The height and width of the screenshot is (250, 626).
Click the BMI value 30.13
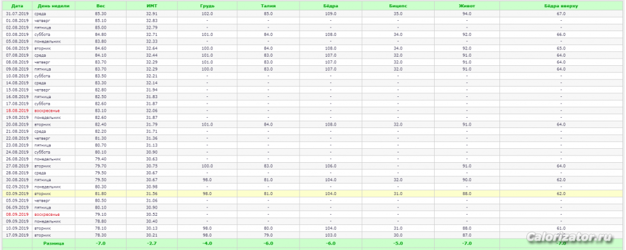[152, 229]
